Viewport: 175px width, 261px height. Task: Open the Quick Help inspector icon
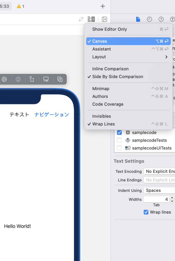[x=161, y=19]
